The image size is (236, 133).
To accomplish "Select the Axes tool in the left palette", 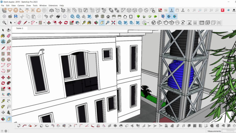I will pos(3,95).
